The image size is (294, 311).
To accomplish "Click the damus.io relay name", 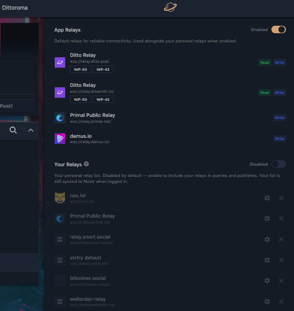I will [x=81, y=136].
